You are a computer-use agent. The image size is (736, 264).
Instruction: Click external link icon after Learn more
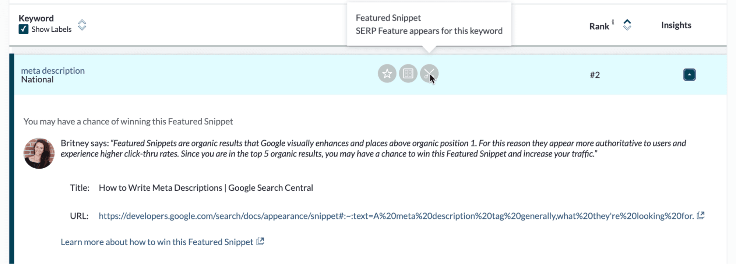[260, 242]
